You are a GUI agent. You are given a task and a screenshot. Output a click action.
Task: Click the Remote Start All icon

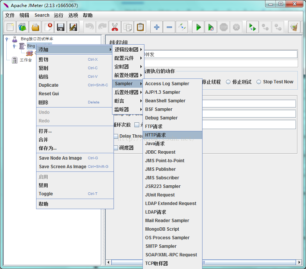[x=252, y=27]
